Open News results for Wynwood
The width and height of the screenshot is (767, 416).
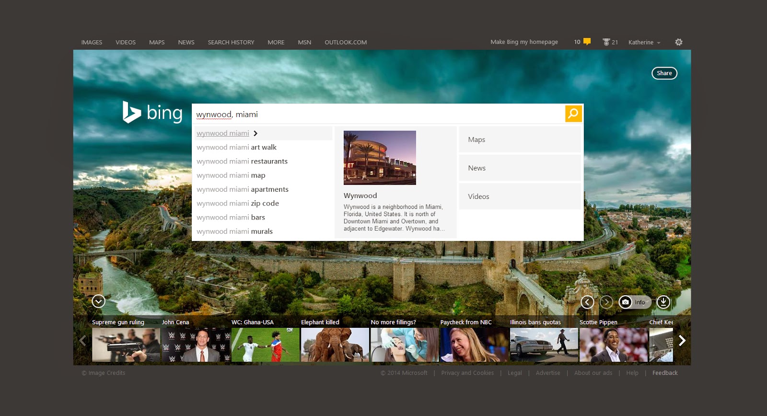[x=520, y=168]
